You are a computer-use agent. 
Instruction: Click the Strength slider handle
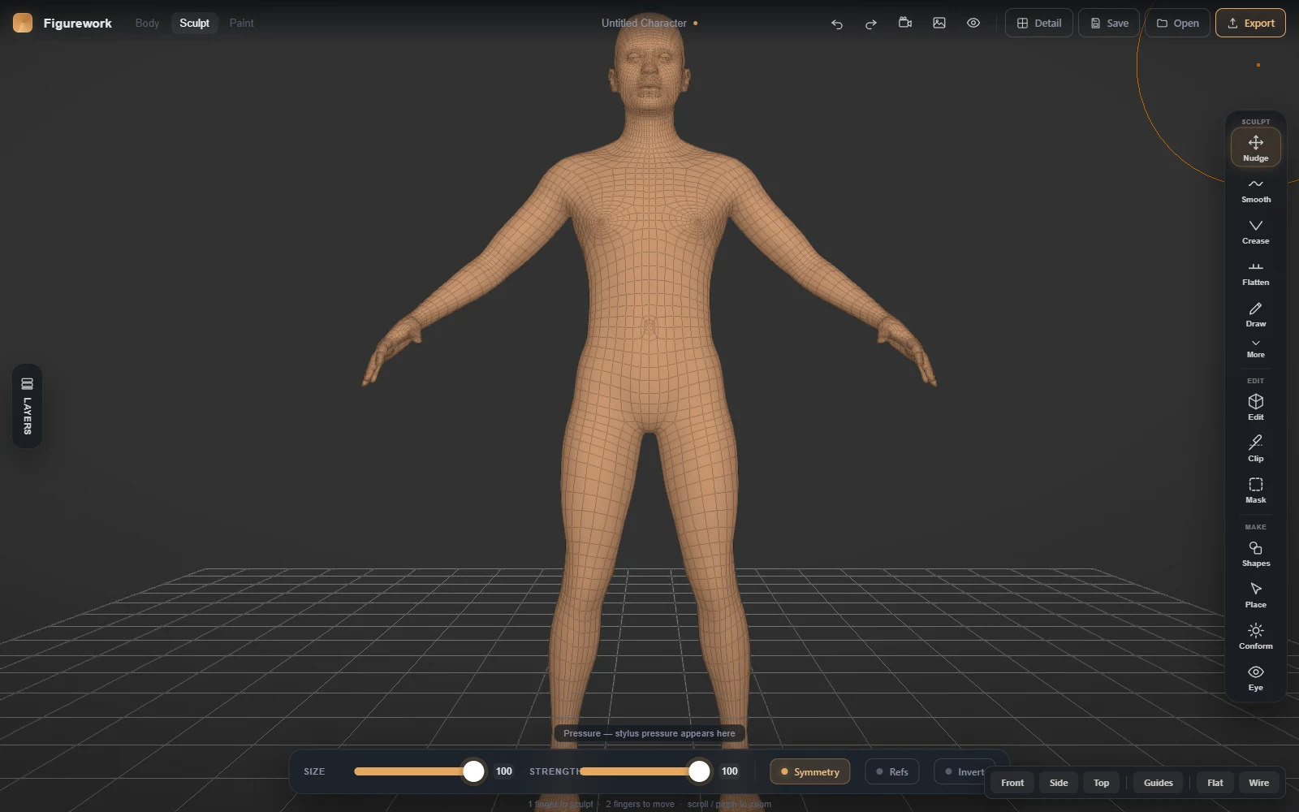point(699,771)
